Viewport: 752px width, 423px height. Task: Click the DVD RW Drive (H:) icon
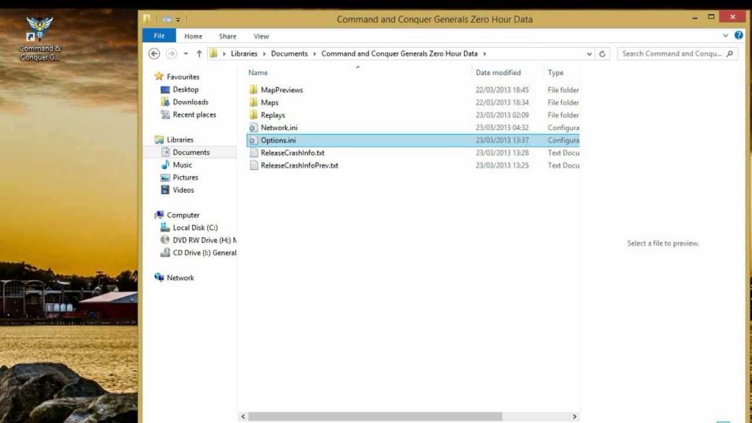165,240
